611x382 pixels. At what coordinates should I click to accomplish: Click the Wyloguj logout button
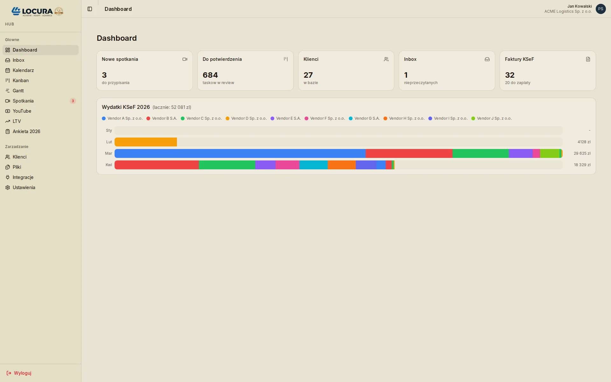point(19,373)
